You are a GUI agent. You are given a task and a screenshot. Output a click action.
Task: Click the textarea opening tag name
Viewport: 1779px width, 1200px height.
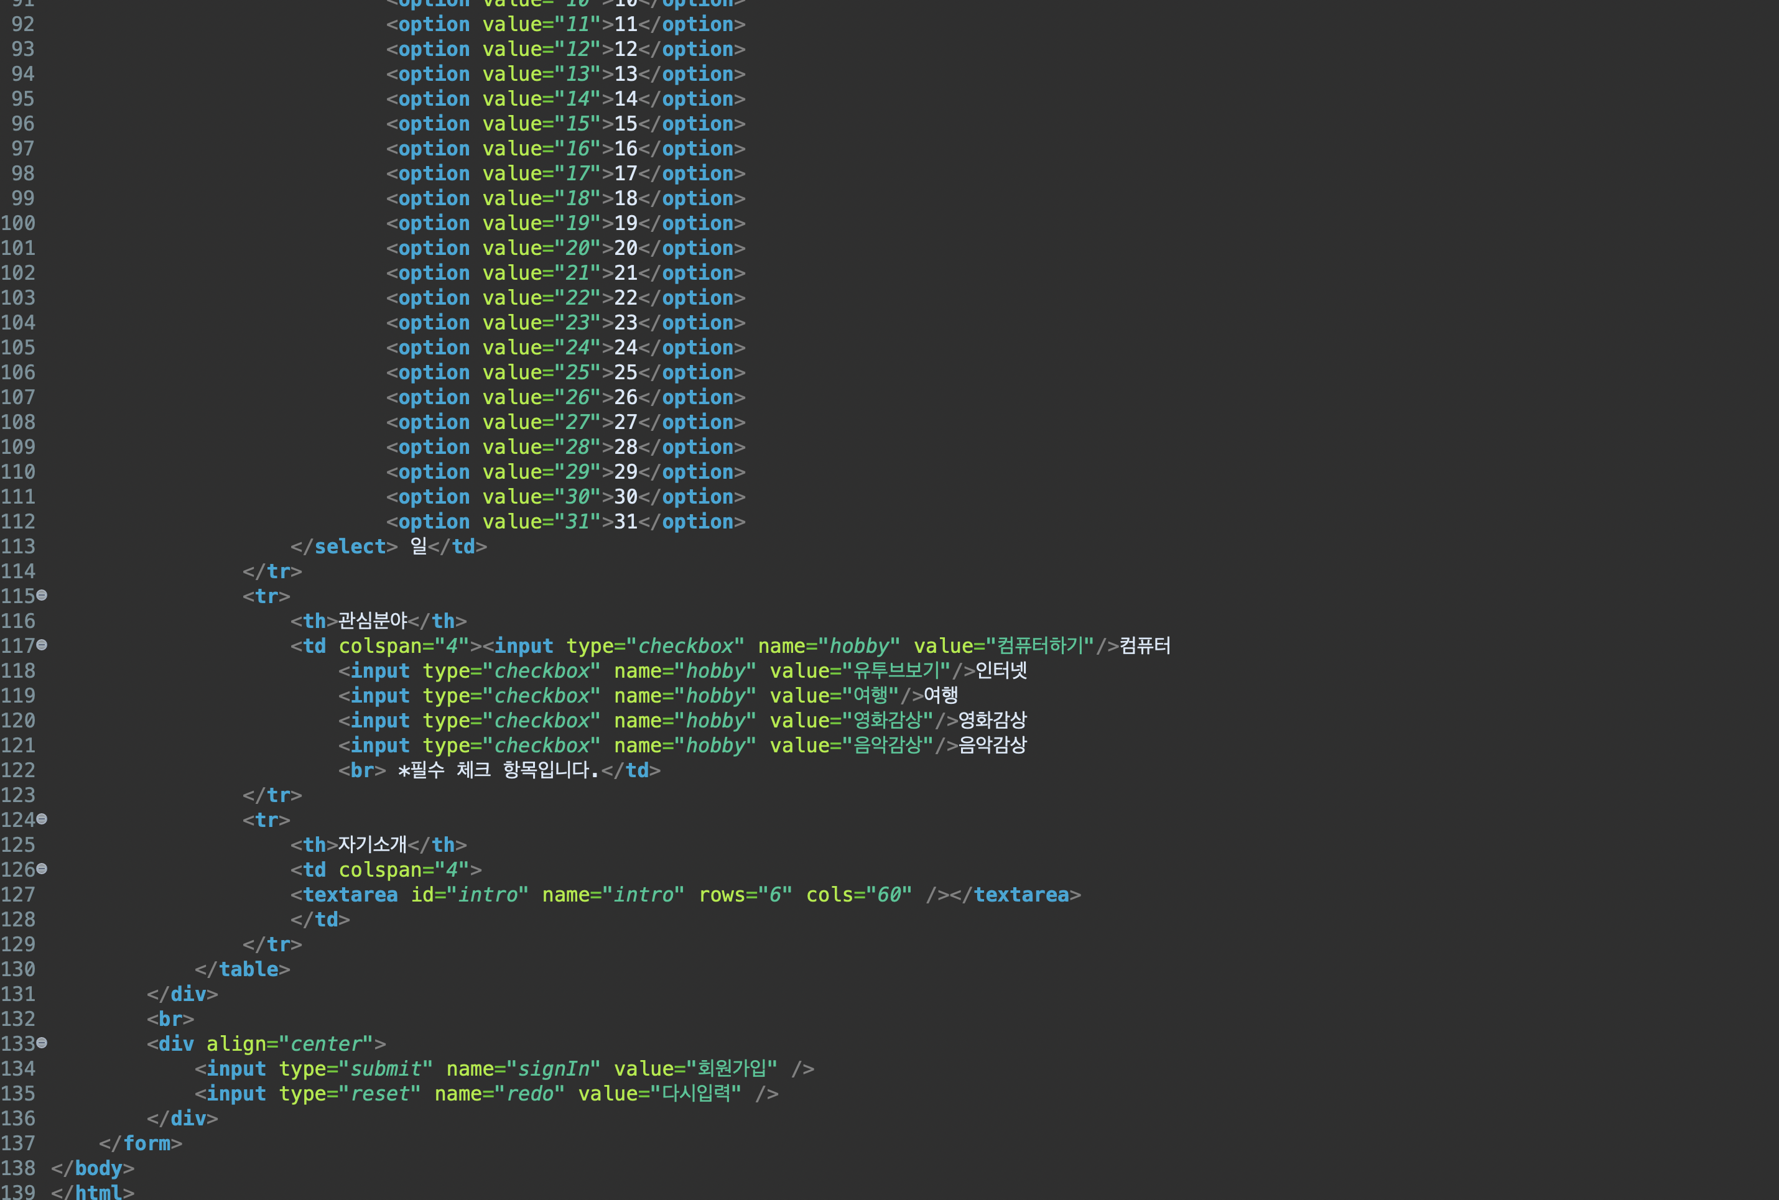click(350, 895)
